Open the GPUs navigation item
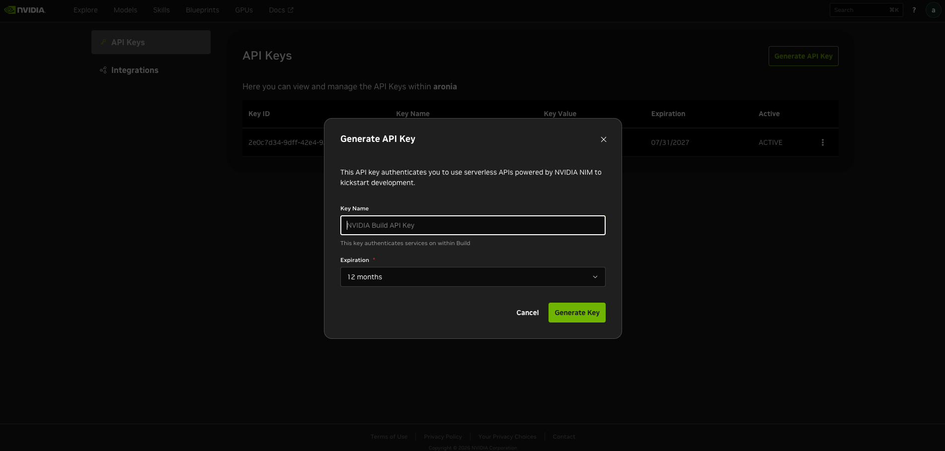This screenshot has width=945, height=451. pos(244,10)
